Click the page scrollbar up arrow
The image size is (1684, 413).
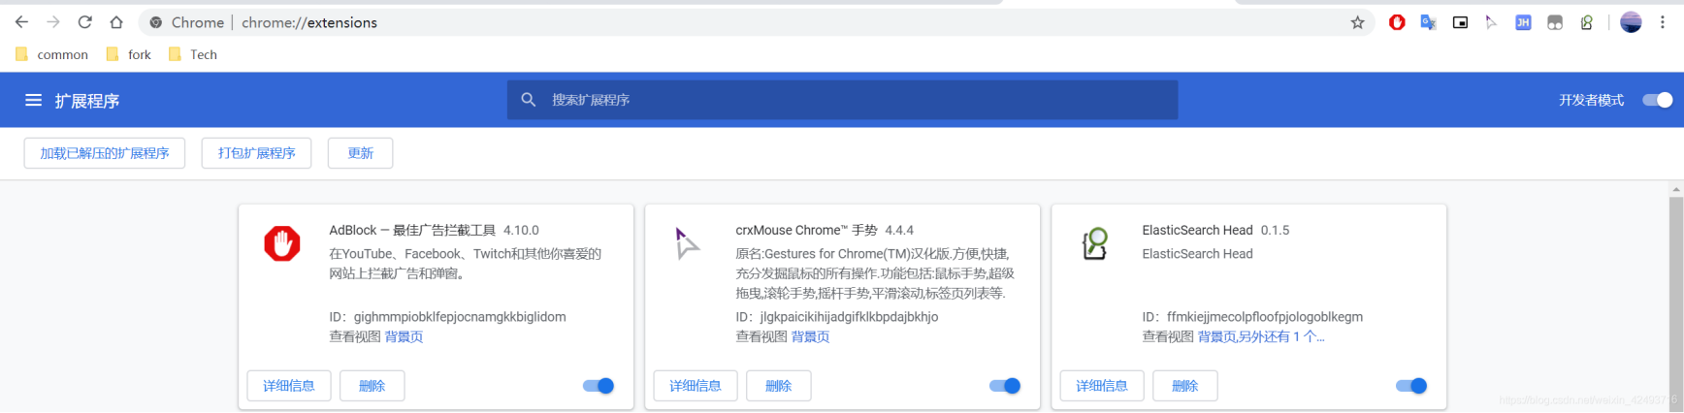(x=1676, y=189)
